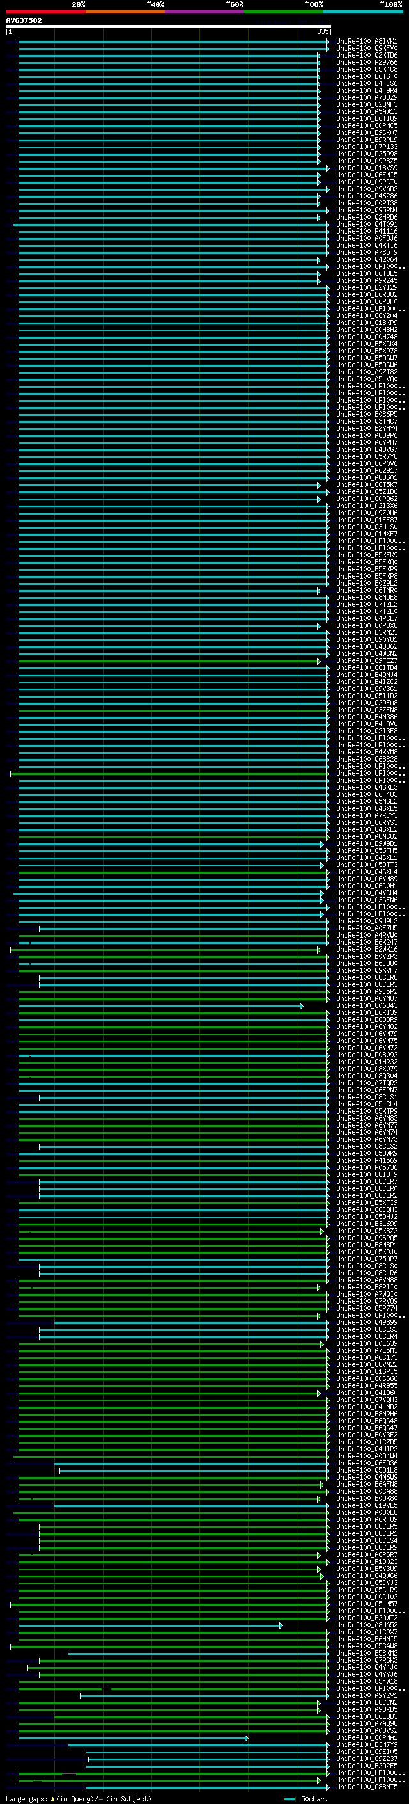Open hit UniRef100_B2YI29
Image resolution: width=409 pixels, height=1804 pixels.
(367, 288)
